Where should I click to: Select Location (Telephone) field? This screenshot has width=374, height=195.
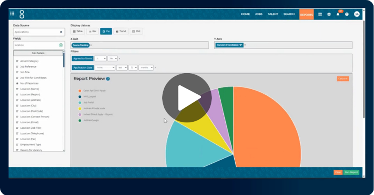point(32,133)
